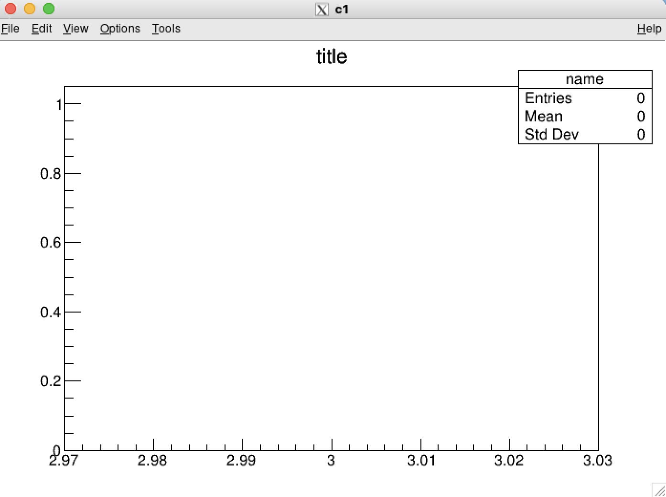Open the View menu
666x497 pixels.
(x=75, y=29)
